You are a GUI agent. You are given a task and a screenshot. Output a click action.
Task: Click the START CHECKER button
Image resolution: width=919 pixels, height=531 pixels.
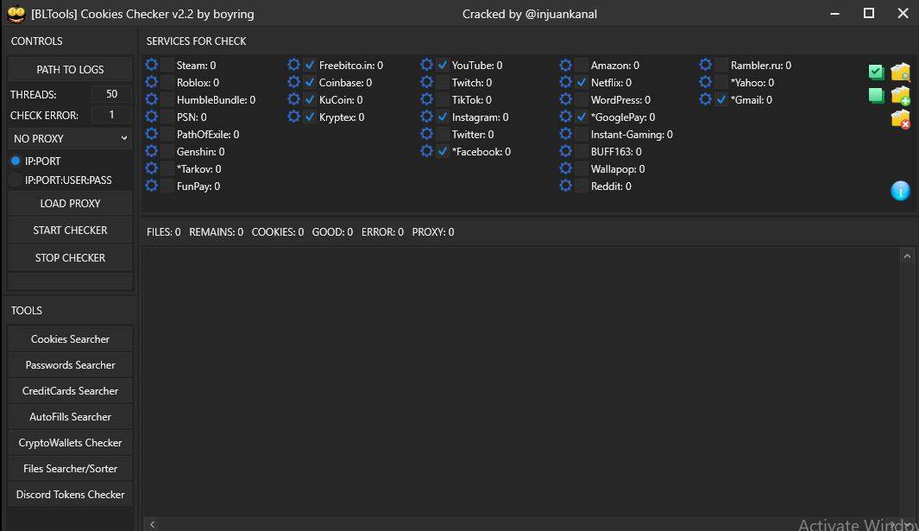pyautogui.click(x=70, y=230)
